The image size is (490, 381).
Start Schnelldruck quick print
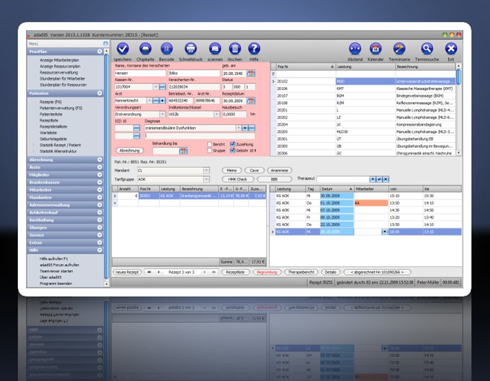click(190, 49)
